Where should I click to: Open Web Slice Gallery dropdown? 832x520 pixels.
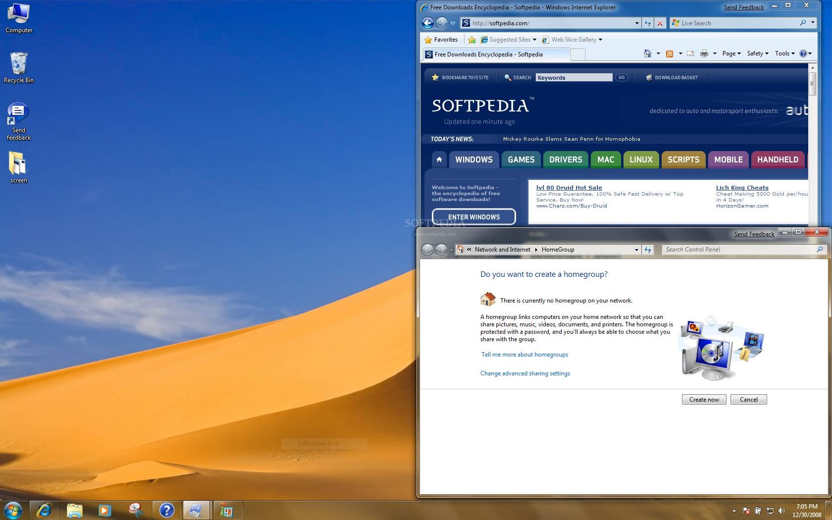click(572, 40)
